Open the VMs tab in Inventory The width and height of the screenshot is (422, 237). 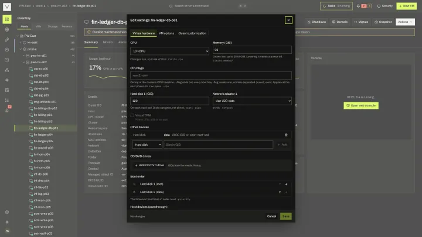[x=39, y=26]
